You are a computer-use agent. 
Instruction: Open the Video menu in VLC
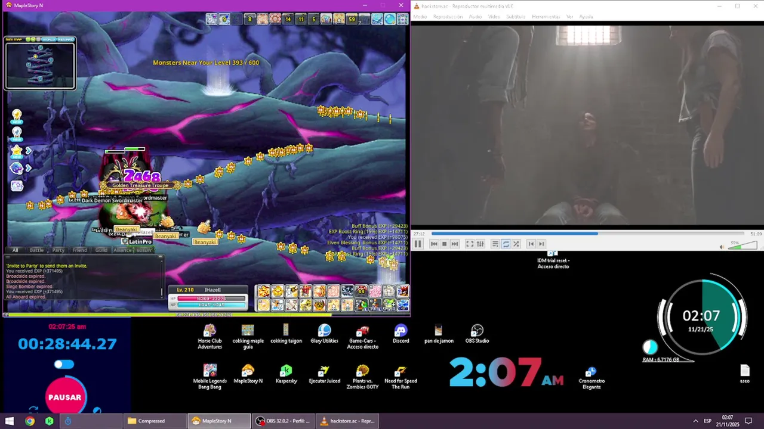click(x=494, y=17)
